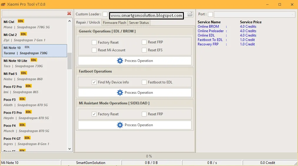Click the 0 B / 0 B status
The width and height of the screenshot is (298, 166).
pyautogui.click(x=151, y=163)
